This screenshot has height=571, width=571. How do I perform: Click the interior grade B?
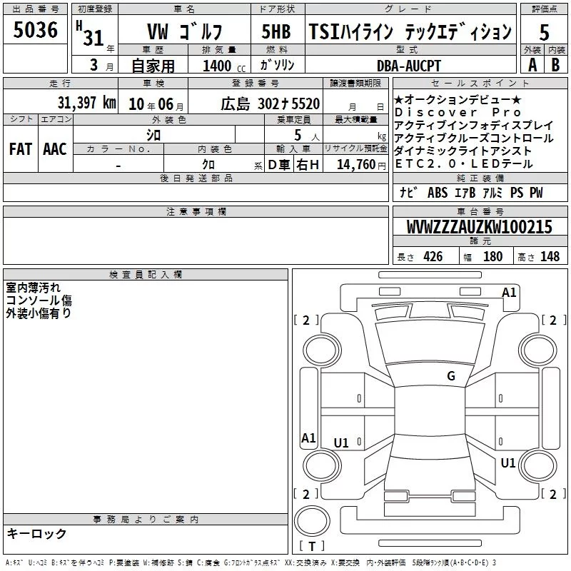(x=555, y=65)
